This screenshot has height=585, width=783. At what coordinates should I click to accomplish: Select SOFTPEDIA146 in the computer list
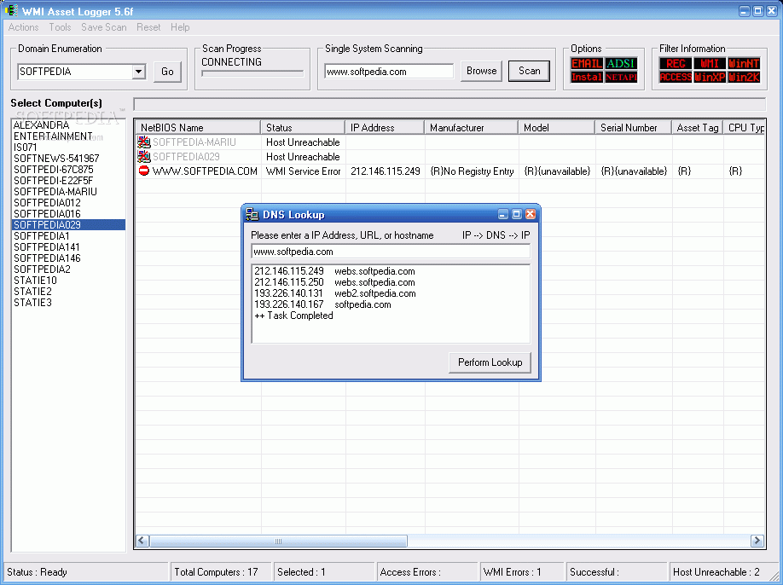68,258
